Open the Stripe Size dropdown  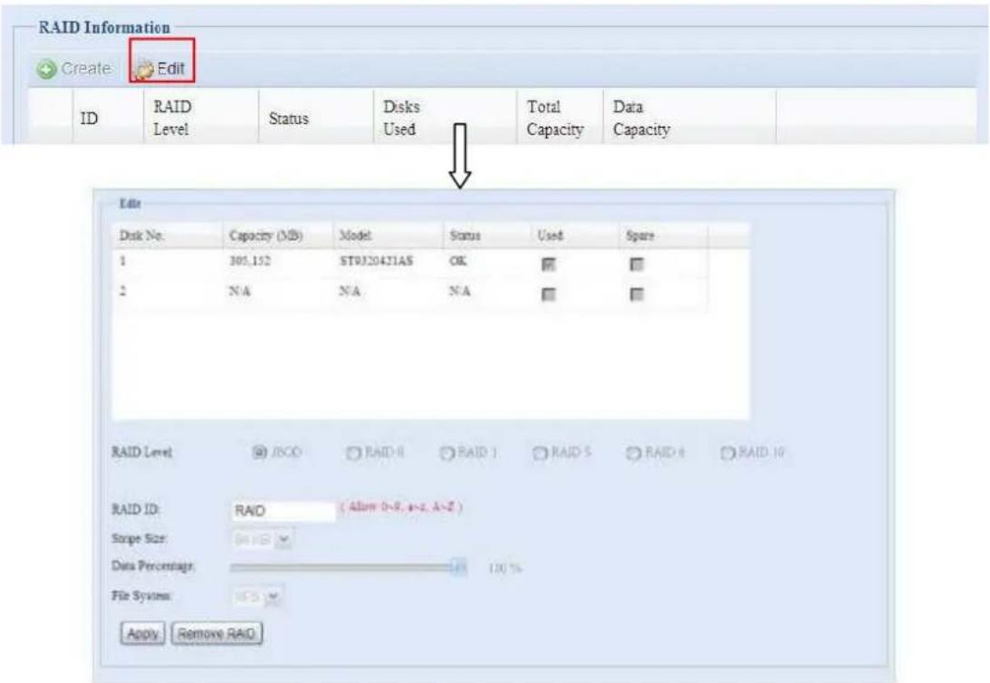[262, 540]
